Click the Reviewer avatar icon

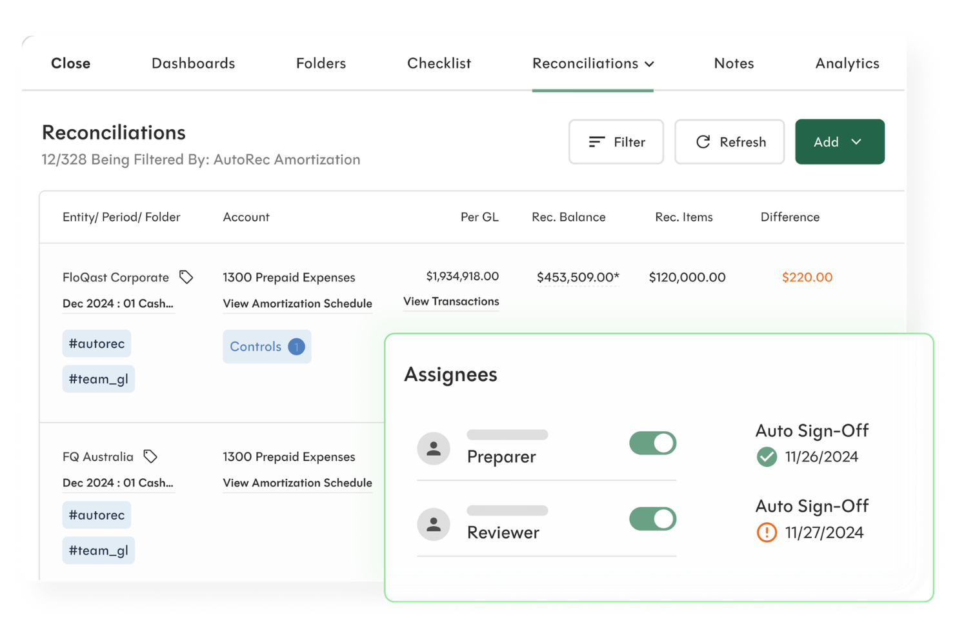point(433,524)
